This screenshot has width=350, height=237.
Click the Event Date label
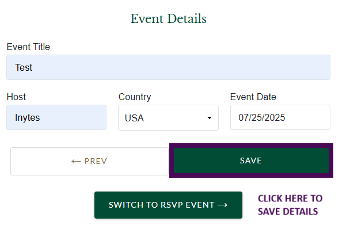click(x=253, y=97)
